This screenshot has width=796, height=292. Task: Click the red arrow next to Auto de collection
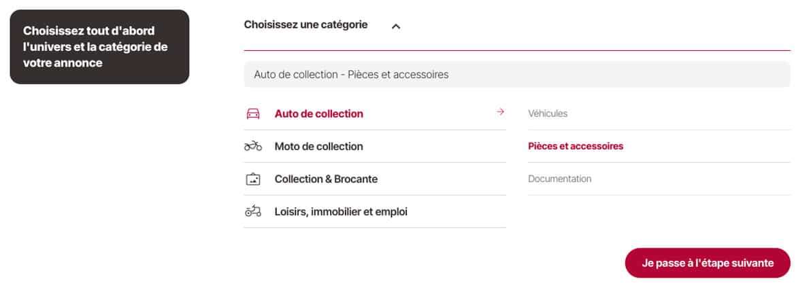(500, 112)
